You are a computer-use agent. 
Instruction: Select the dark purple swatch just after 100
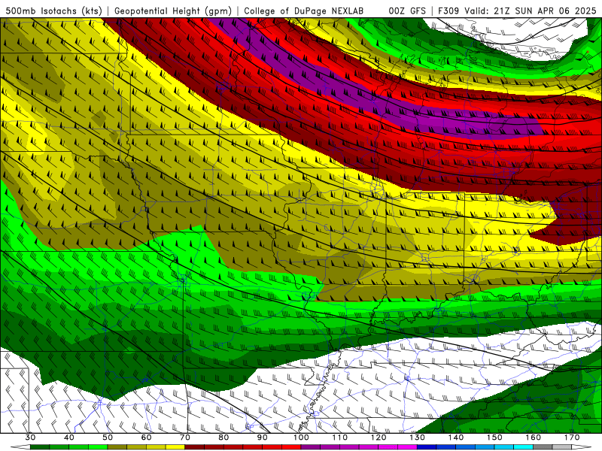coord(311,447)
